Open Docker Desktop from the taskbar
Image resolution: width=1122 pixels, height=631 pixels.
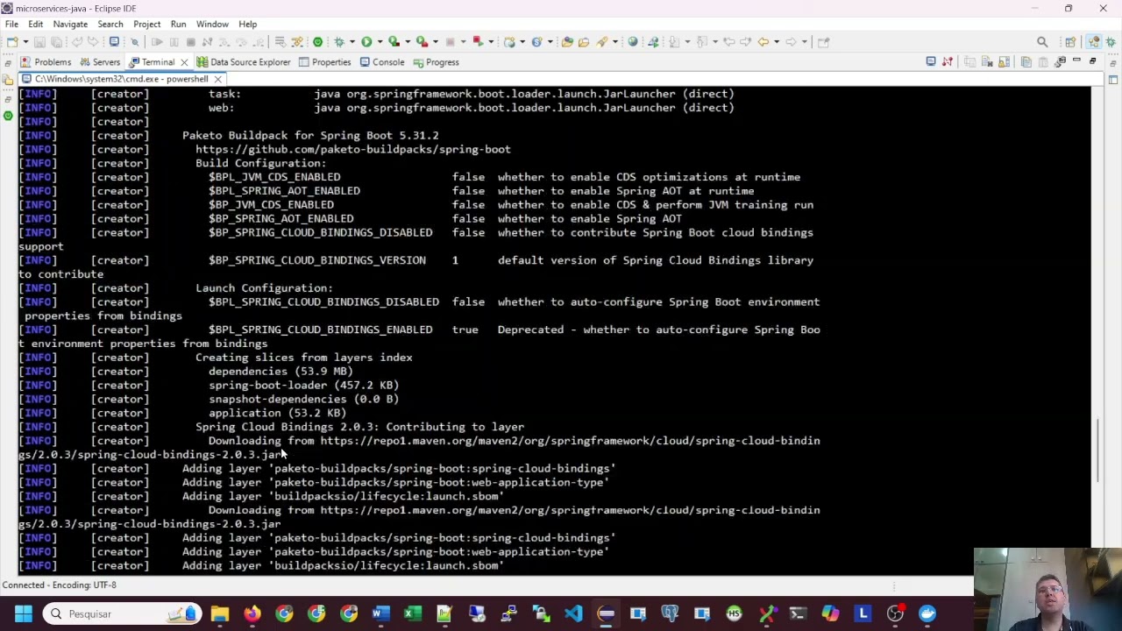pos(927,613)
